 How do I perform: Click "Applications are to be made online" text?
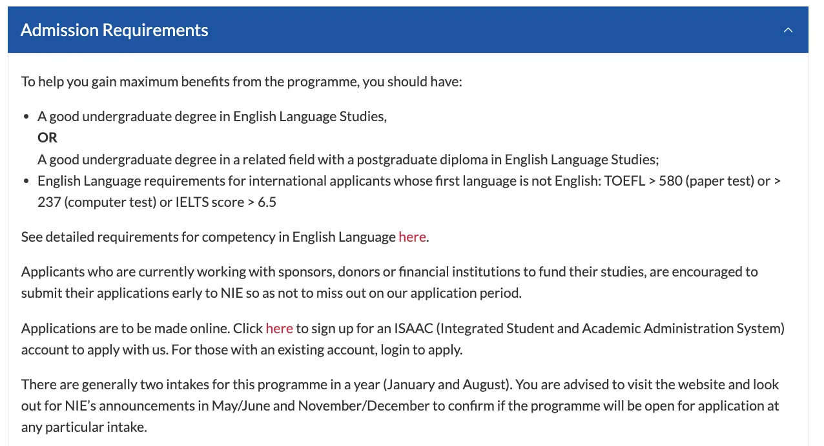pos(125,329)
